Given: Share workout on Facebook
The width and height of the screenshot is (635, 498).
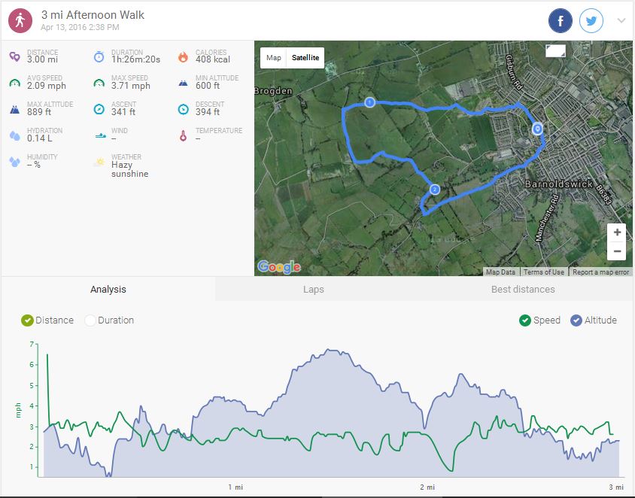Looking at the screenshot, I should (561, 21).
